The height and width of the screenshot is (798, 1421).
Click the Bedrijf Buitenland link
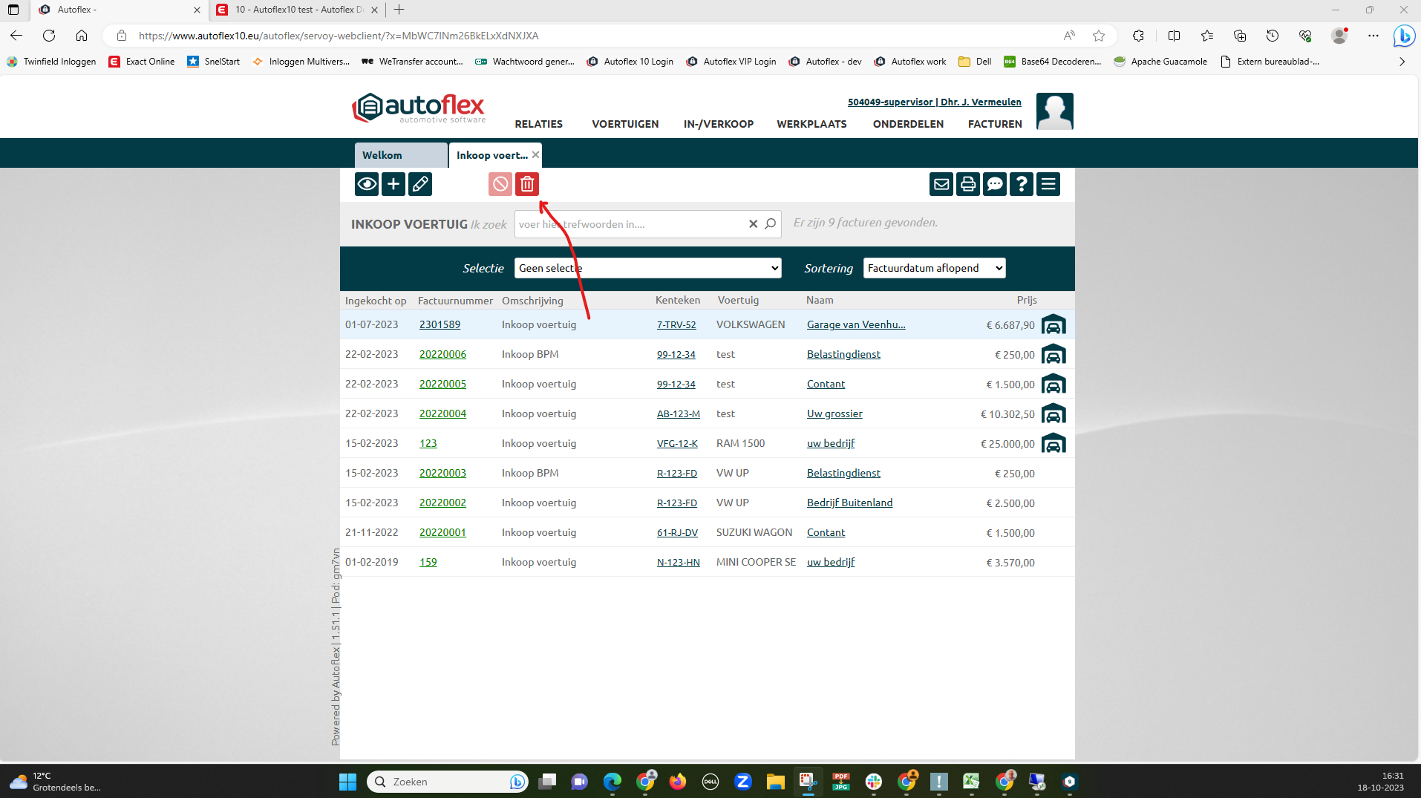point(849,503)
